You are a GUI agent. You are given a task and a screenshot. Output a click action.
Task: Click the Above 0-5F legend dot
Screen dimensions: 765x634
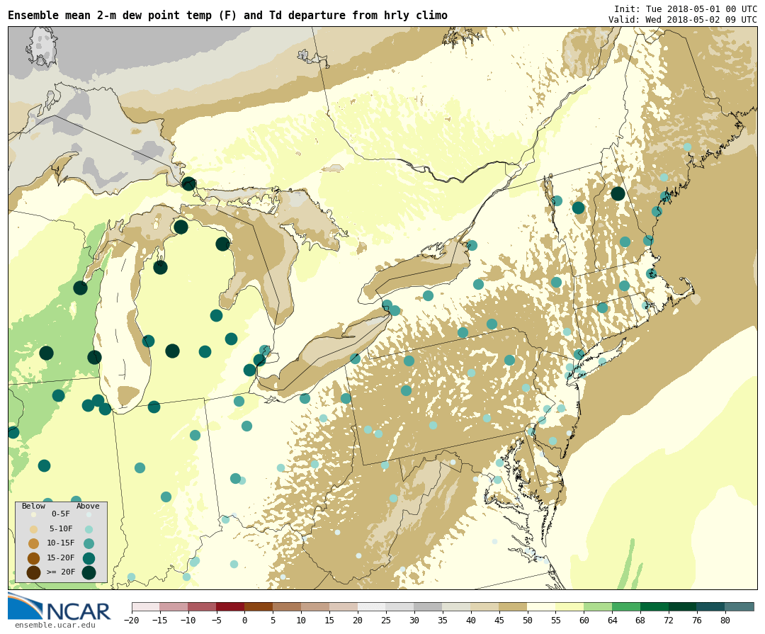pos(89,514)
